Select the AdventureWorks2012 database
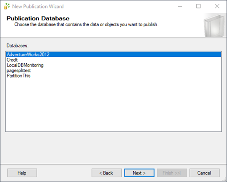 (x=113, y=55)
